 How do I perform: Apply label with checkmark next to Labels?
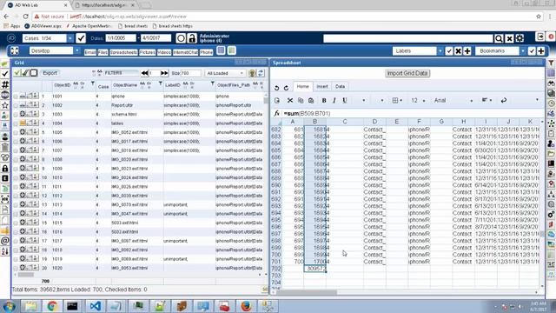[449, 51]
